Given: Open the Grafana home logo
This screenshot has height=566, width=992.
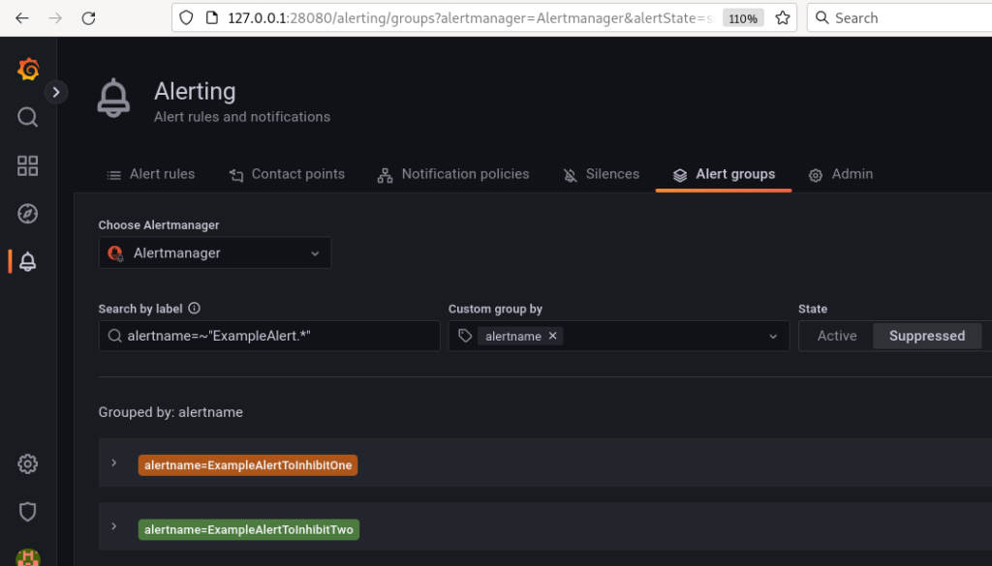Looking at the screenshot, I should coord(28,69).
